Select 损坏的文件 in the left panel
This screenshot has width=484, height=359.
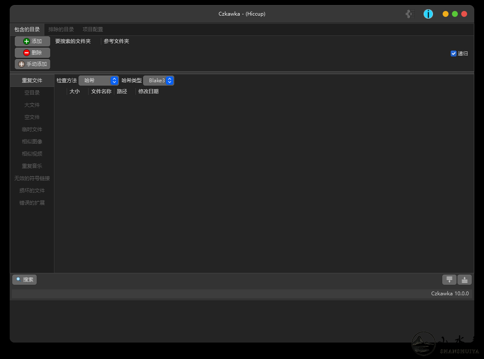(x=32, y=191)
